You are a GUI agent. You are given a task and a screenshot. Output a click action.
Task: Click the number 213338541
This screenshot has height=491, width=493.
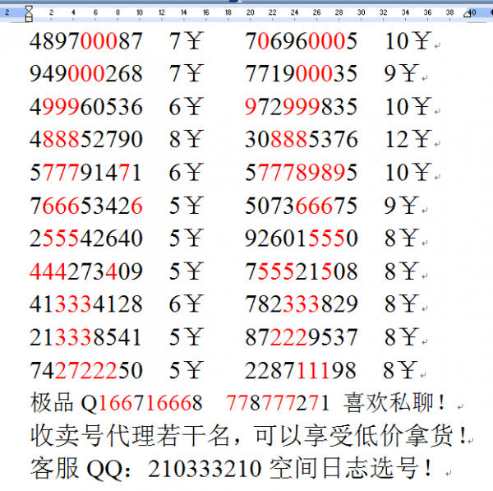[x=85, y=337]
